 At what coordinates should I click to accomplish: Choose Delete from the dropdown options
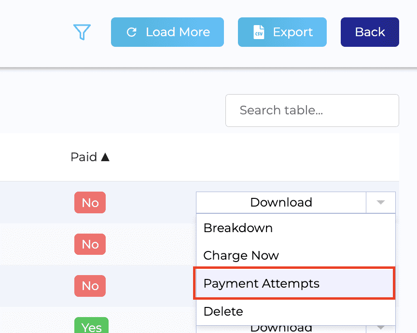coord(223,311)
